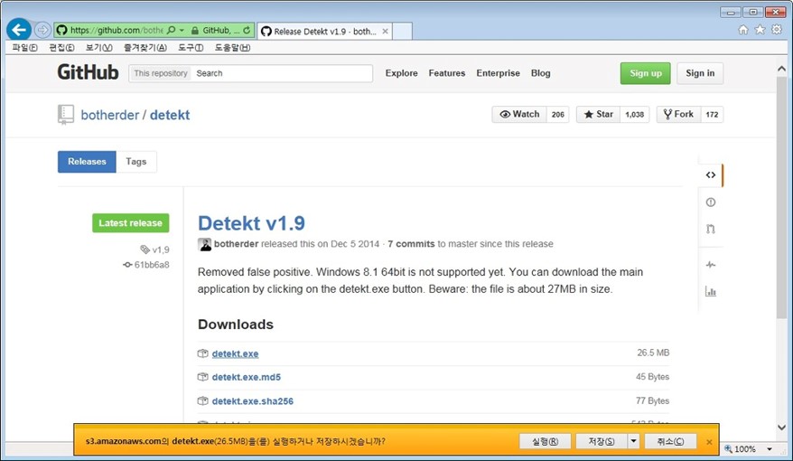This screenshot has height=461, width=793.
Task: Click the search magnifier in address bar
Action: 172,31
